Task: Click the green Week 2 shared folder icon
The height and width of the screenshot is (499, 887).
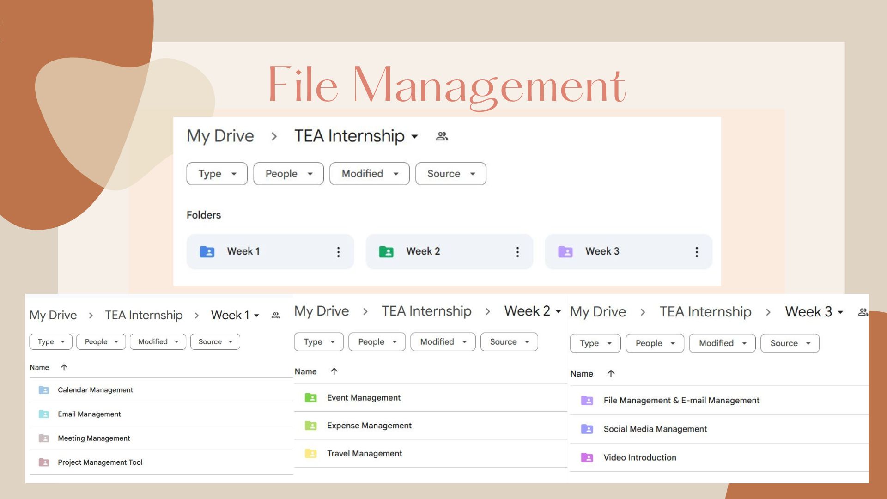Action: pos(386,251)
